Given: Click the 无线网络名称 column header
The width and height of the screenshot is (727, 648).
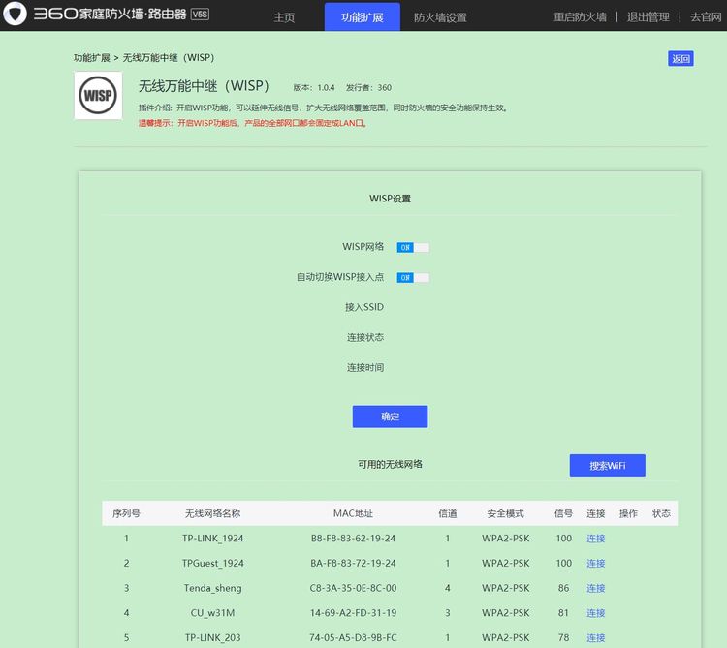Looking at the screenshot, I should 213,513.
